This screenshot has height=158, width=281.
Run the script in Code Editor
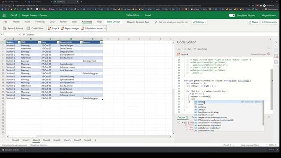click(187, 49)
